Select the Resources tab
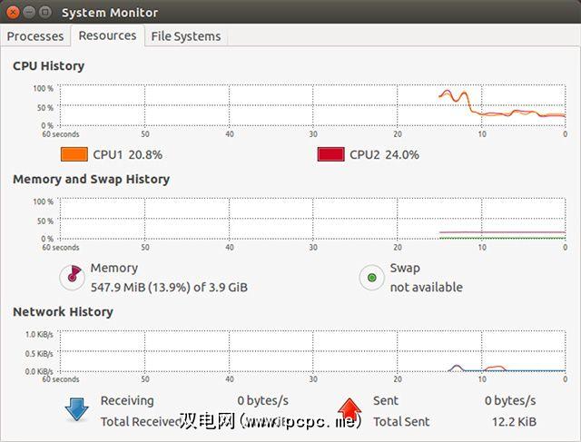Image resolution: width=581 pixels, height=442 pixels. click(107, 36)
